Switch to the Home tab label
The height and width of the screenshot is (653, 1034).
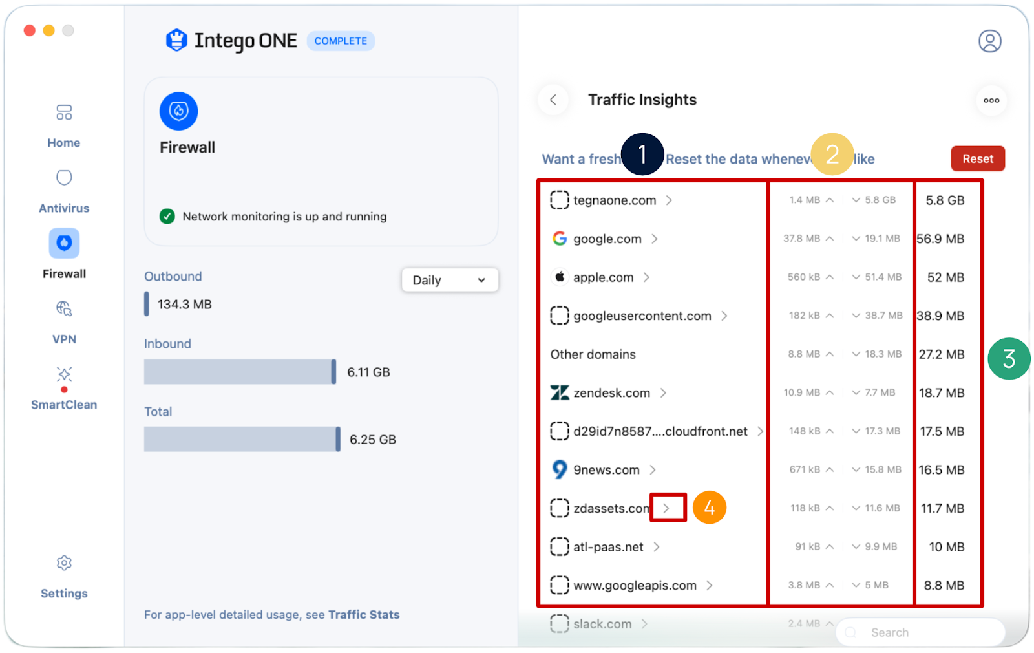64,143
